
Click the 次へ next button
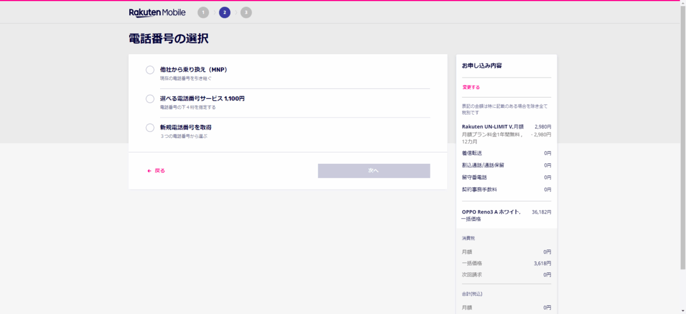coord(374,171)
